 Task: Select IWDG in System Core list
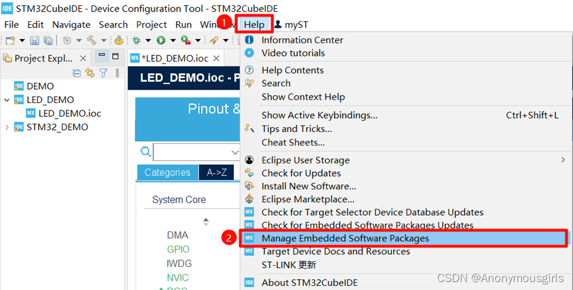pos(179,264)
